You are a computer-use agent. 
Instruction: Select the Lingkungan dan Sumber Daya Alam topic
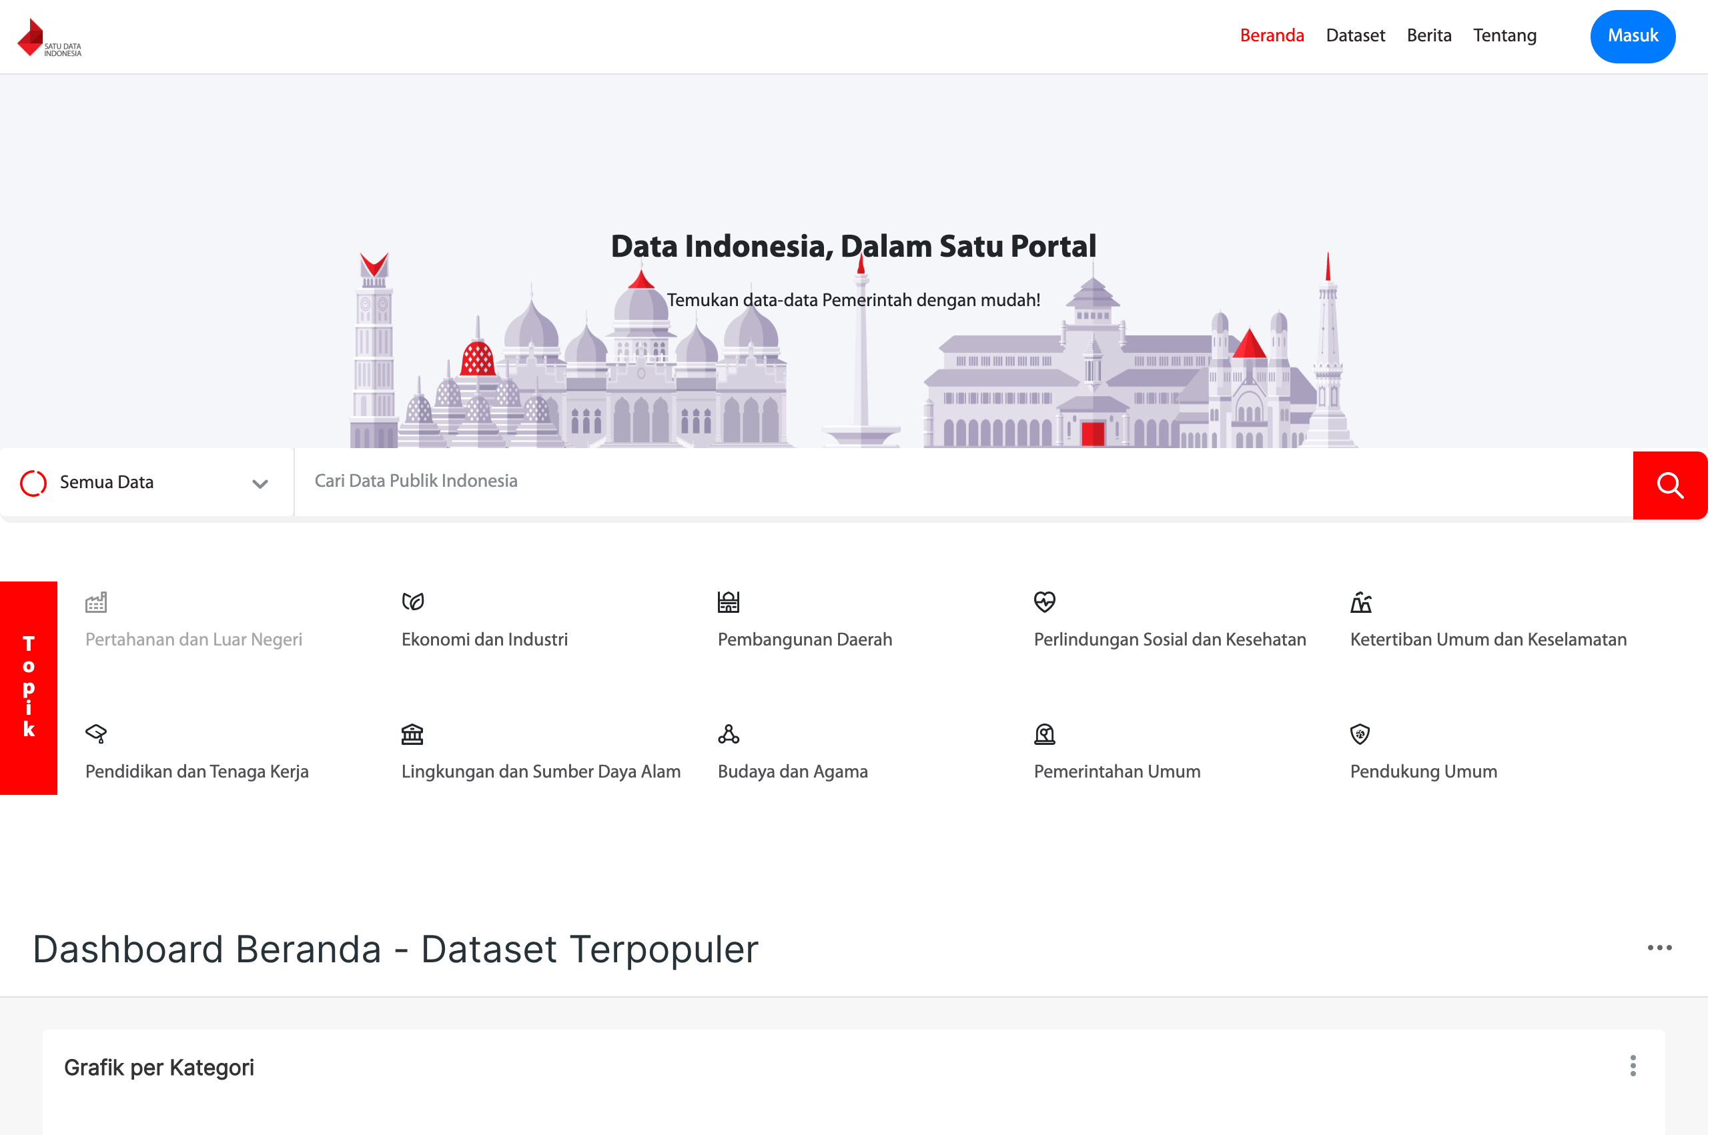[540, 771]
